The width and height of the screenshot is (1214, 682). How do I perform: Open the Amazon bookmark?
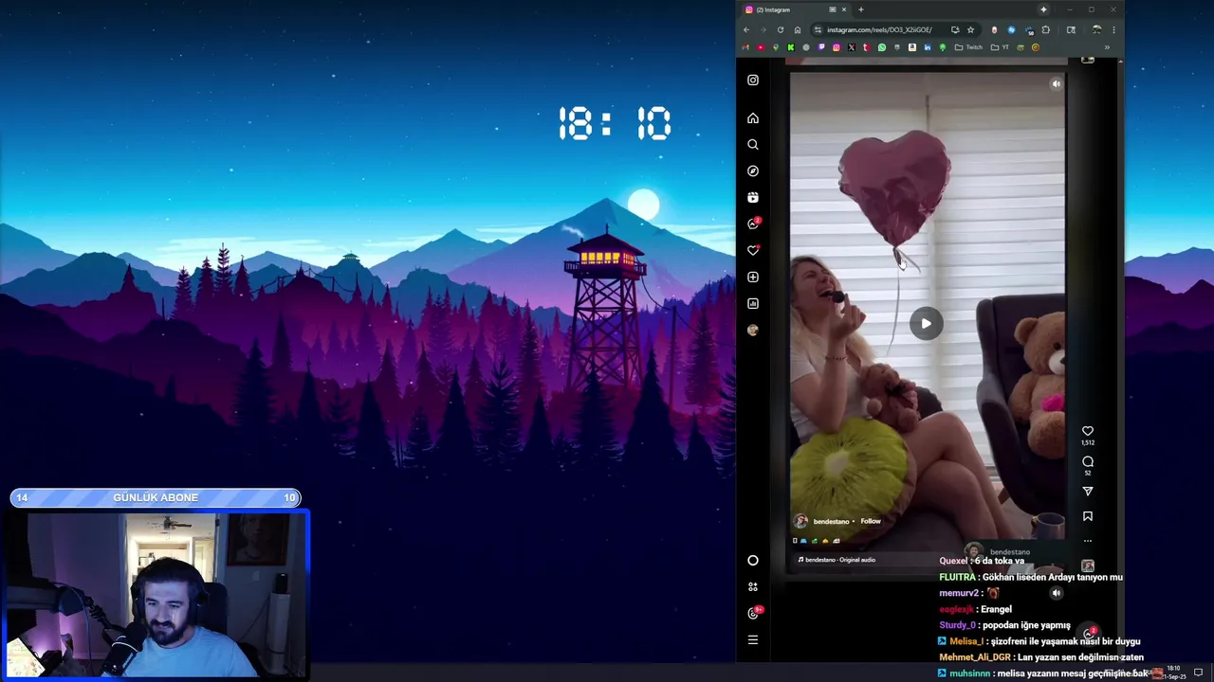coord(912,47)
